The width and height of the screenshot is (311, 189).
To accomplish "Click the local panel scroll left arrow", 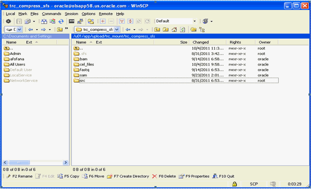I will pyautogui.click(x=5, y=162).
